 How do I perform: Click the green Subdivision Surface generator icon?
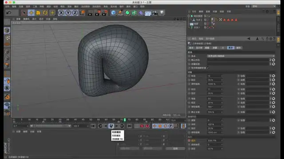127,13
